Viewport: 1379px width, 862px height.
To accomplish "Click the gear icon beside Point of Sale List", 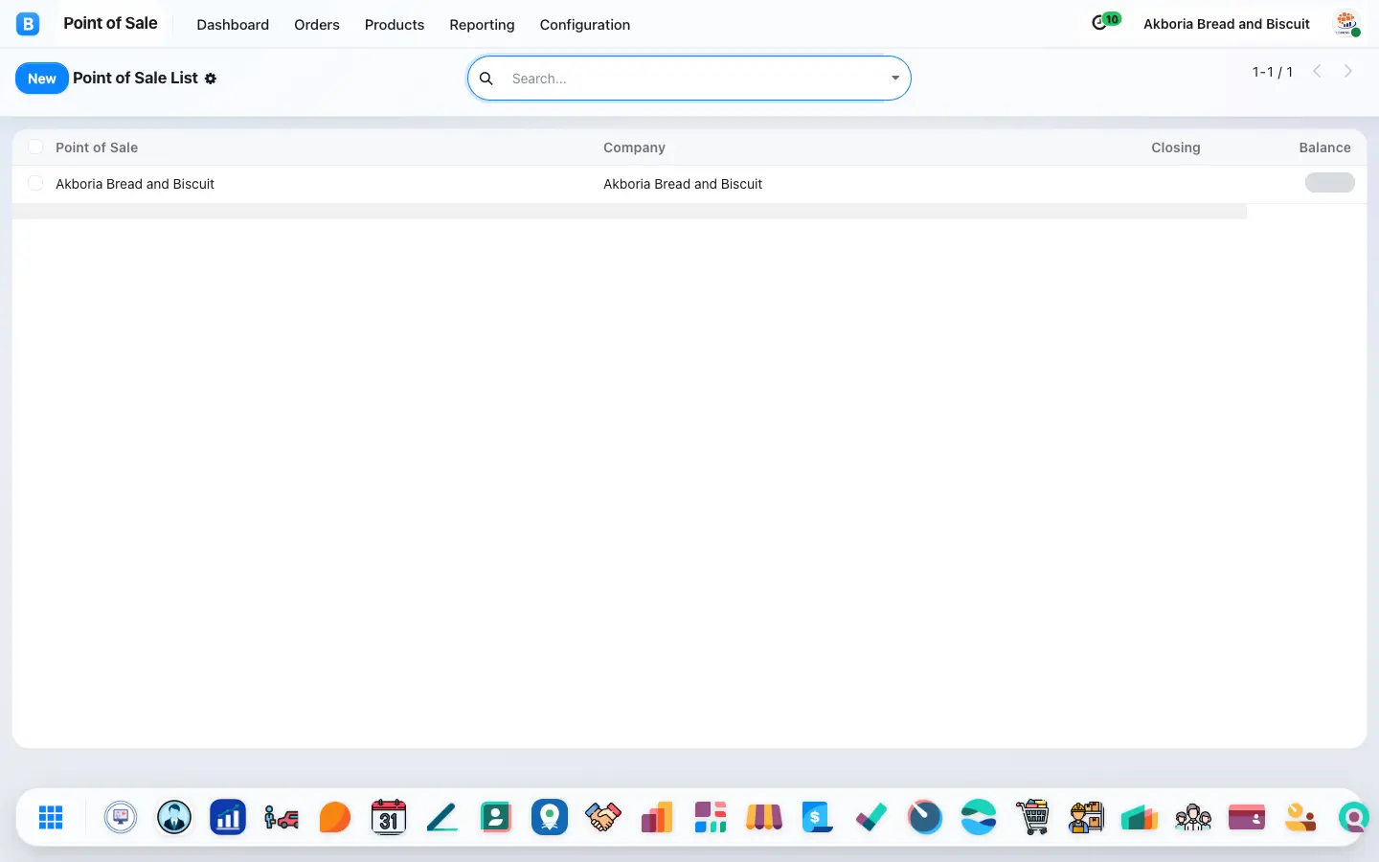I will point(211,79).
